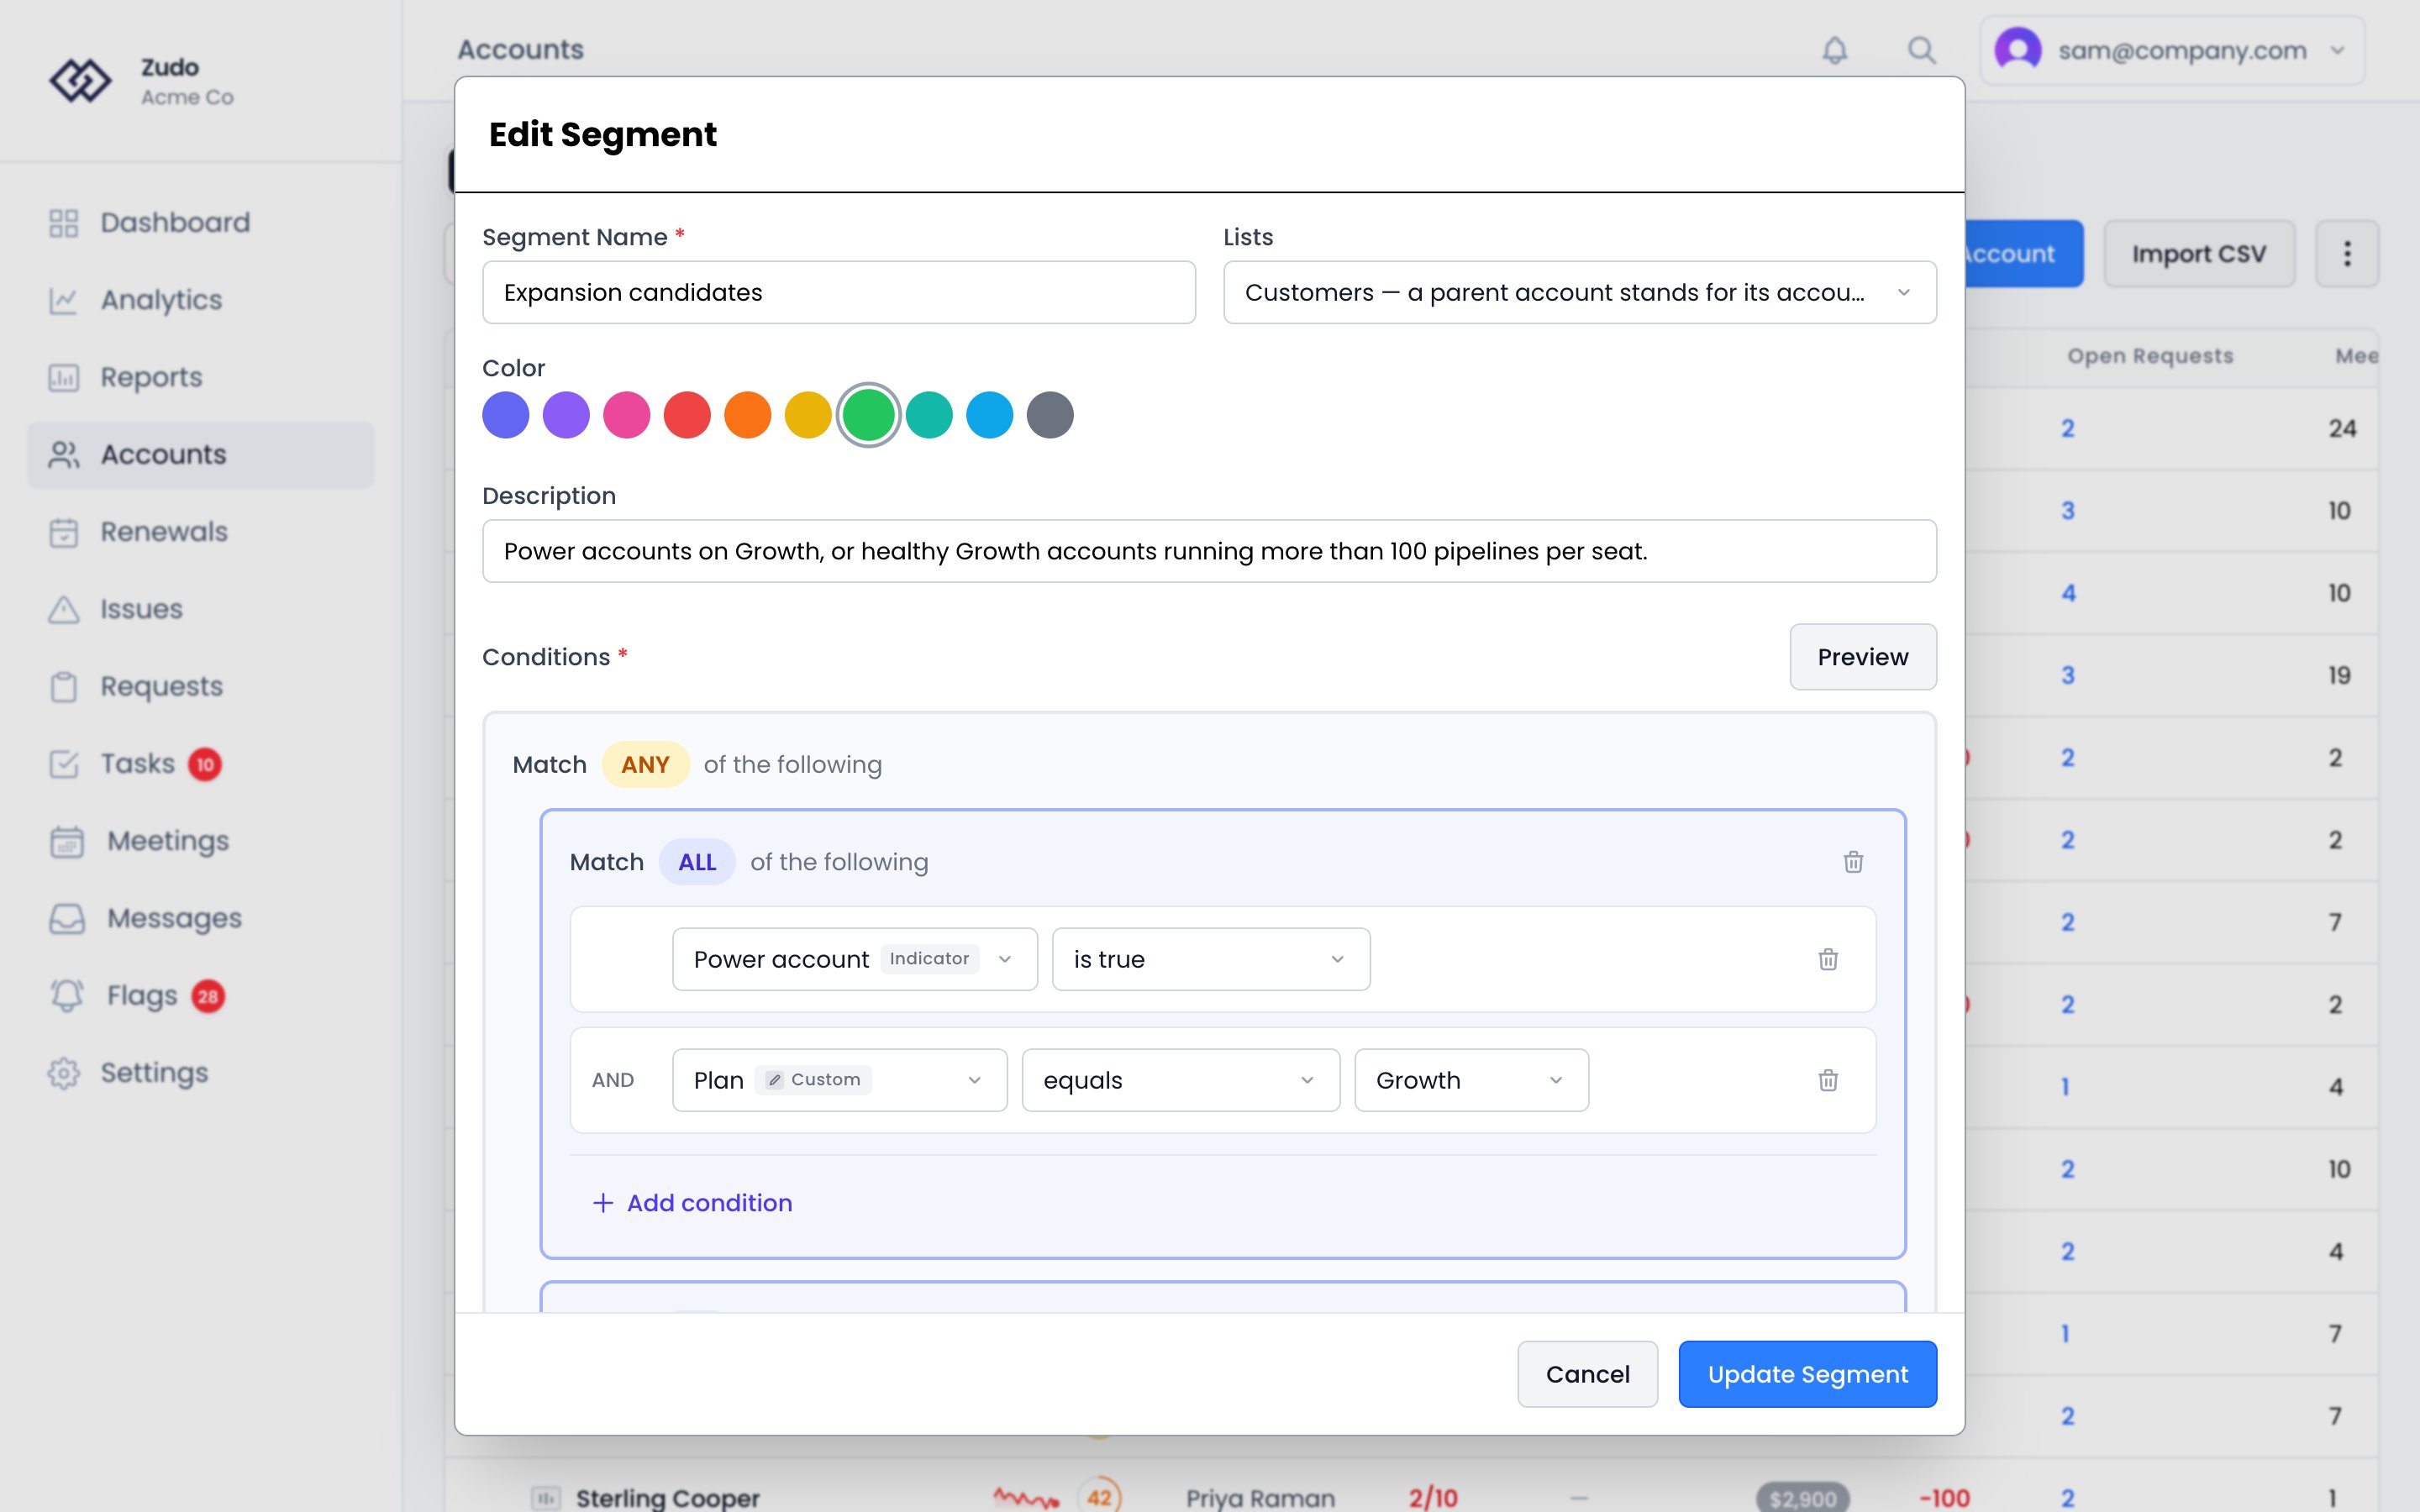Go to Dashboard in the sidebar
Viewport: 2420px width, 1512px height.
[200, 222]
